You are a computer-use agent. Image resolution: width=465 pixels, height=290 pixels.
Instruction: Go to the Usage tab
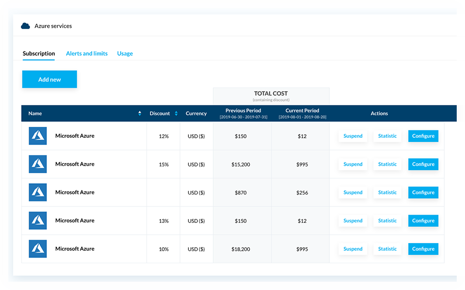(125, 54)
